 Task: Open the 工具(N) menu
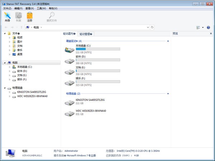click(x=41, y=8)
